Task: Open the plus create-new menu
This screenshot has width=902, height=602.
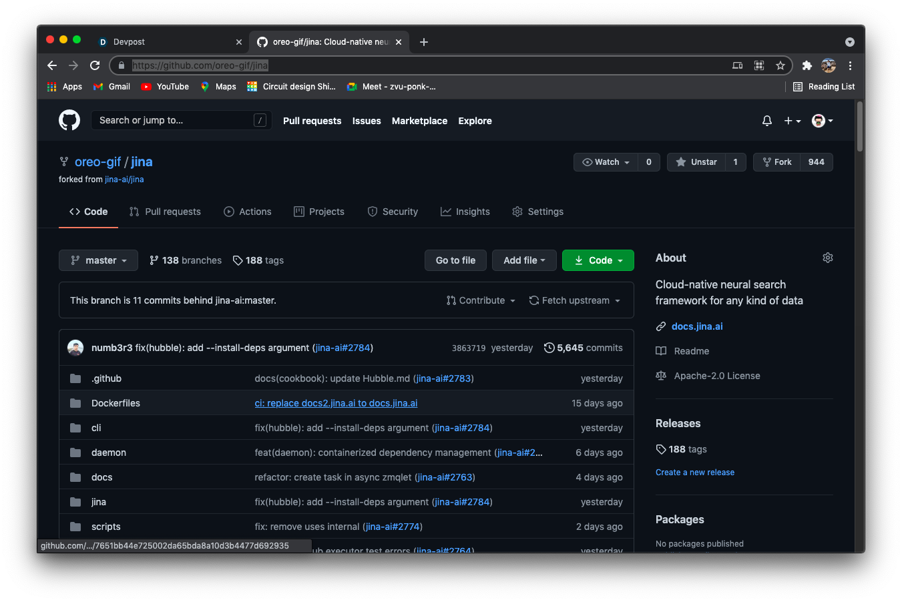Action: (793, 121)
